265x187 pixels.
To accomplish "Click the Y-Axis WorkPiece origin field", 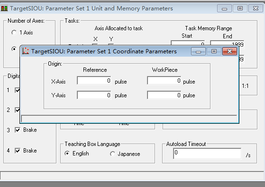I will 164,95.
